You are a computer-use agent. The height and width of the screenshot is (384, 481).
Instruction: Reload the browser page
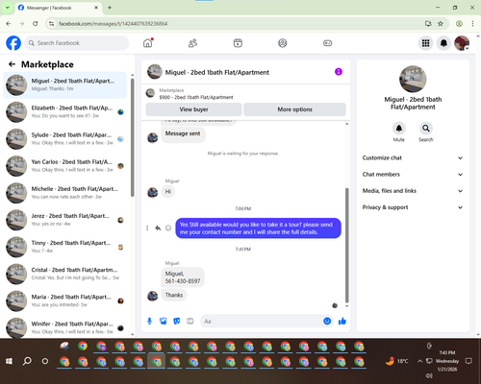coord(36,23)
